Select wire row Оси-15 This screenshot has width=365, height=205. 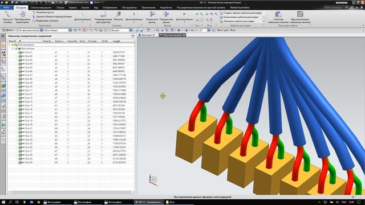71,105
